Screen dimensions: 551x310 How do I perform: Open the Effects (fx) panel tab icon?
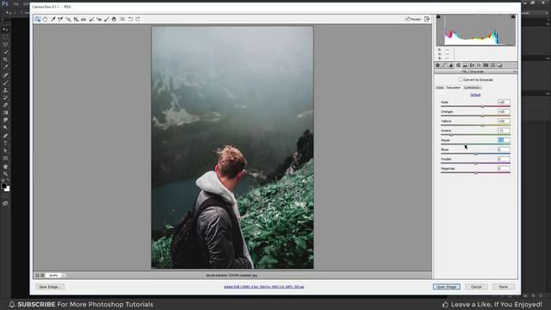coord(479,65)
